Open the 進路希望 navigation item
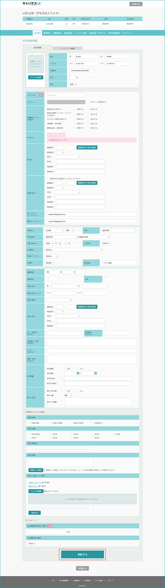165x588 pixels. (x=47, y=33)
